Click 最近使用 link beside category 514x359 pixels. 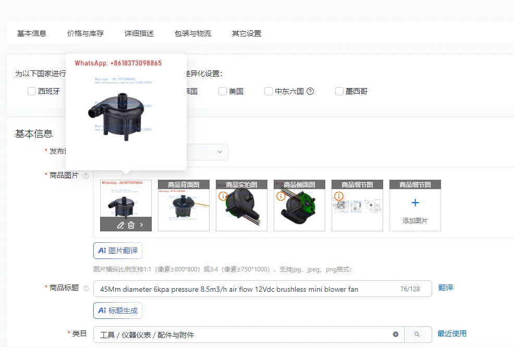click(452, 333)
